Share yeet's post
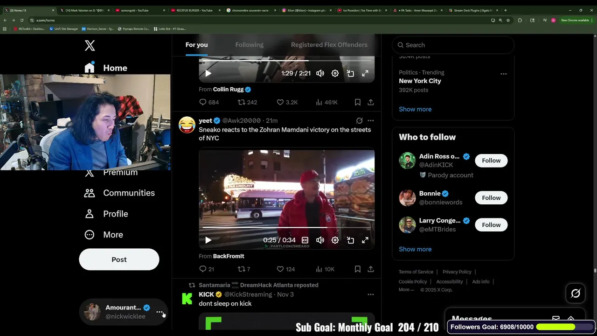597x336 pixels. [370, 269]
